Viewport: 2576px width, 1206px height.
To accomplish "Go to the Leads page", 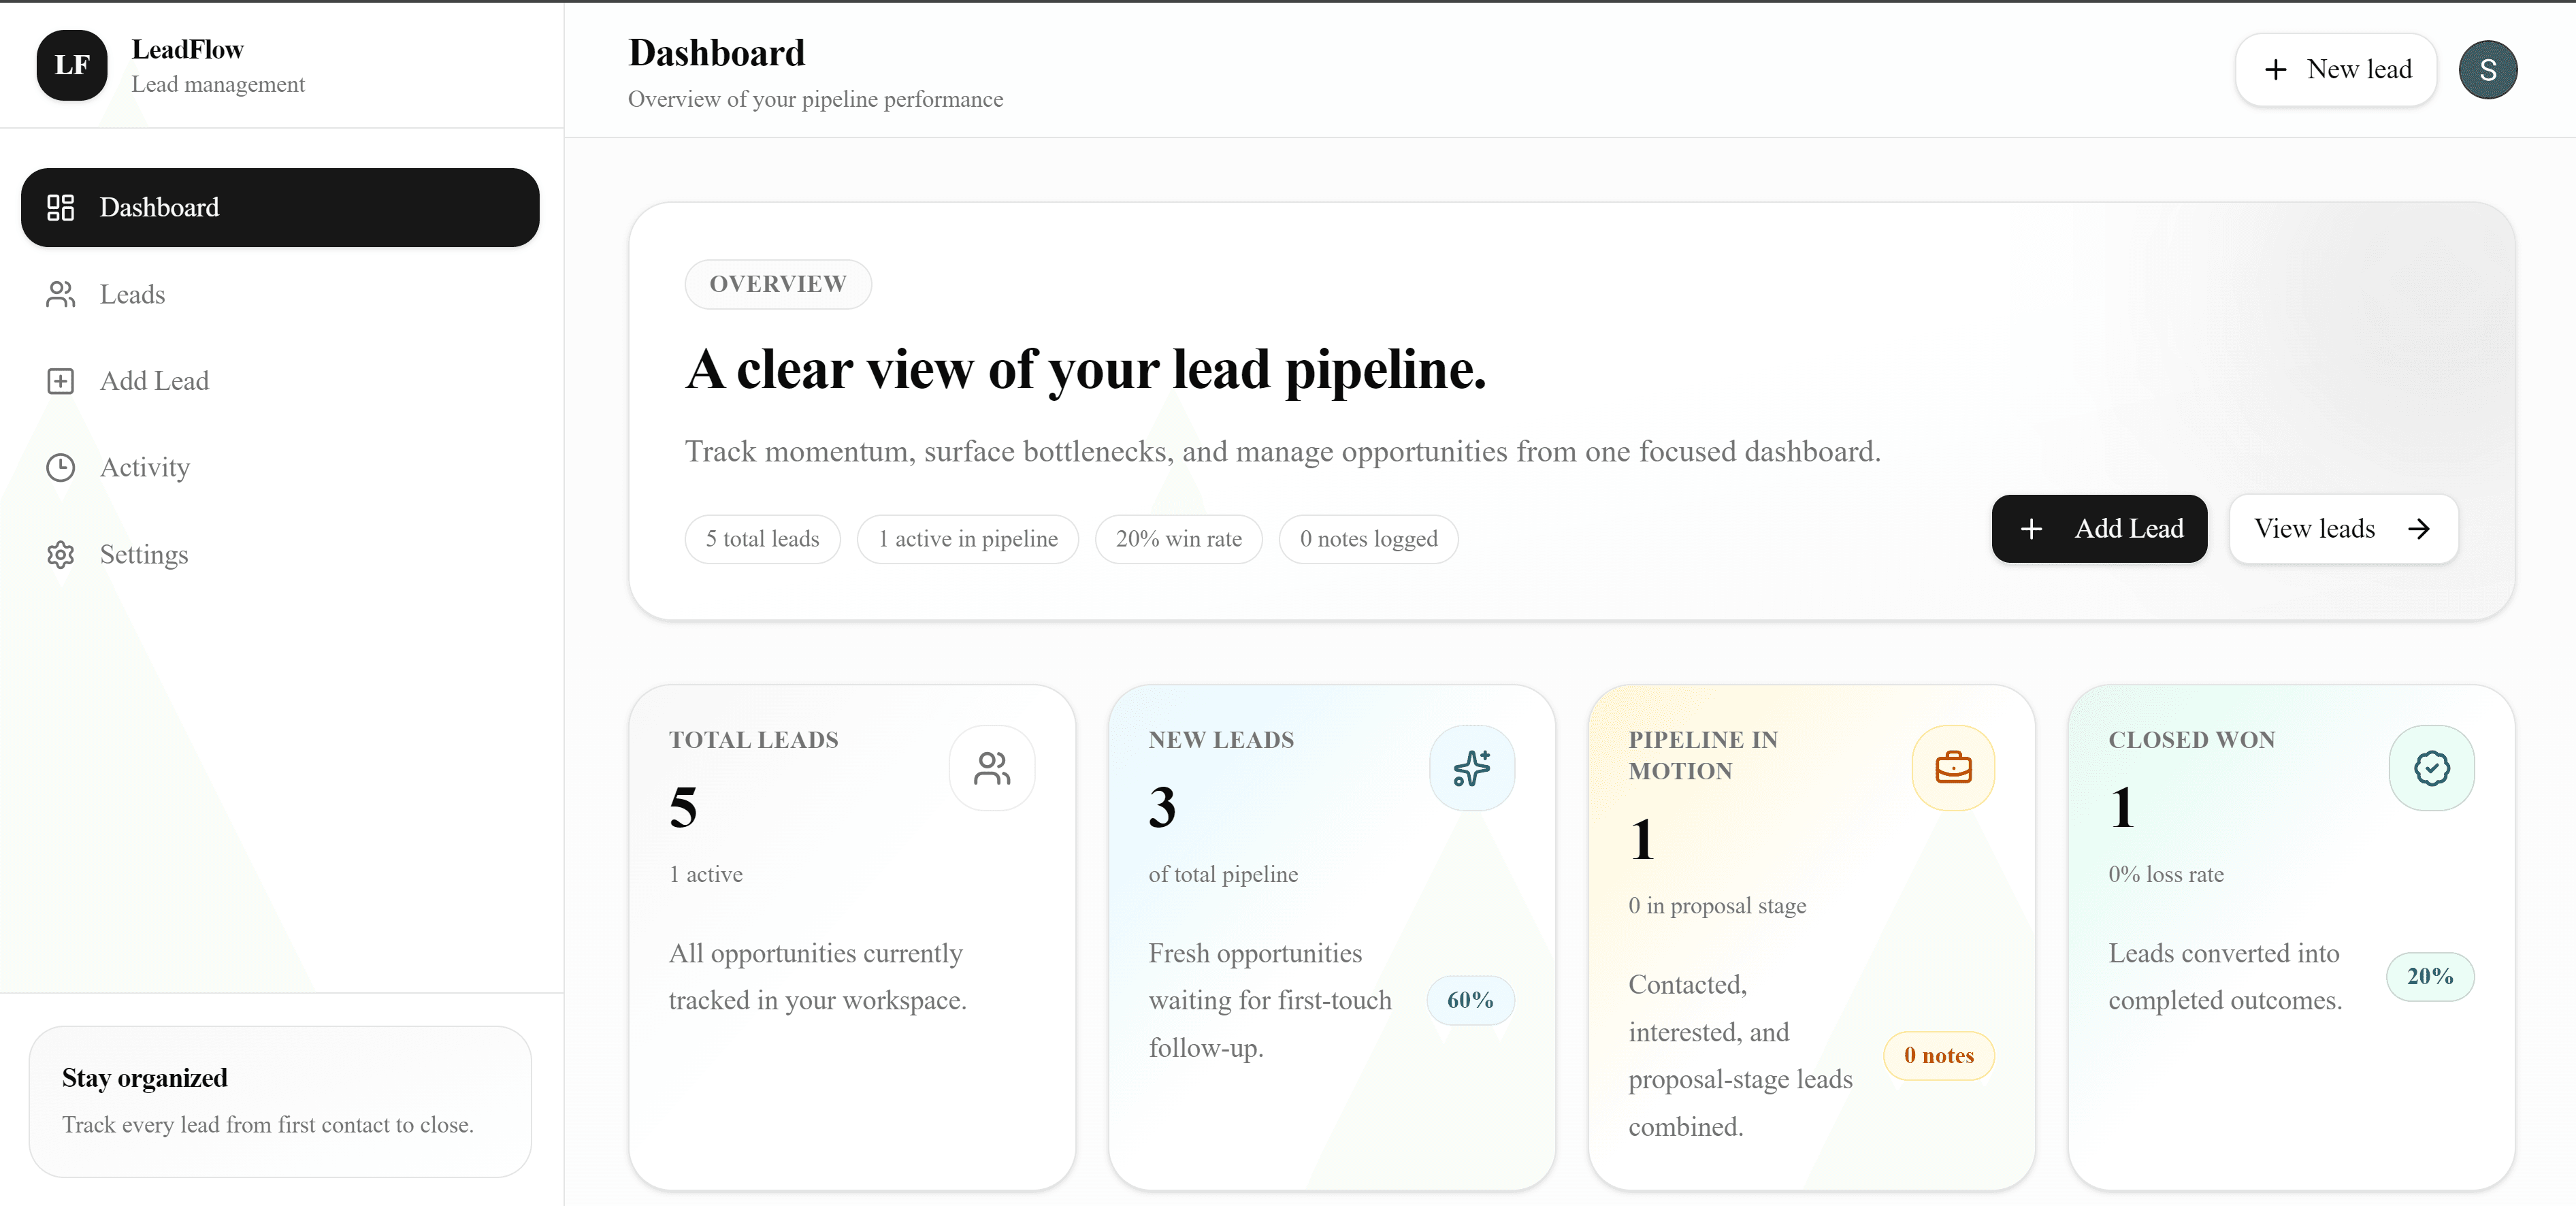I will coord(280,294).
